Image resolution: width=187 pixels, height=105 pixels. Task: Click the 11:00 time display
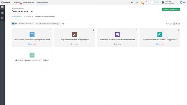click(154, 2)
